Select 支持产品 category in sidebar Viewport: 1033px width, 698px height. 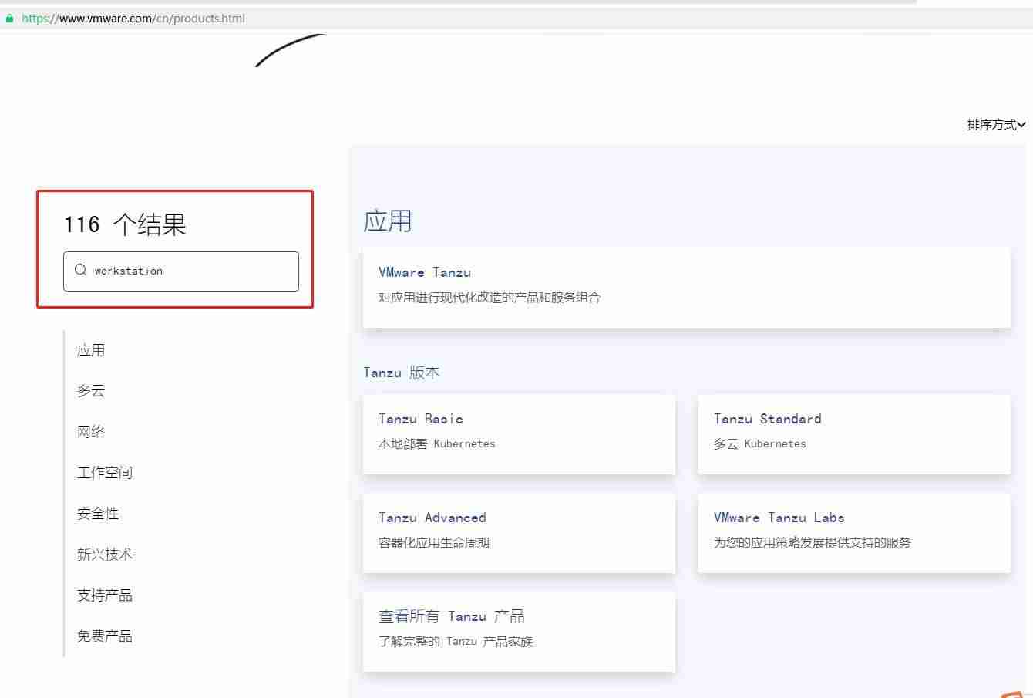pyautogui.click(x=105, y=595)
